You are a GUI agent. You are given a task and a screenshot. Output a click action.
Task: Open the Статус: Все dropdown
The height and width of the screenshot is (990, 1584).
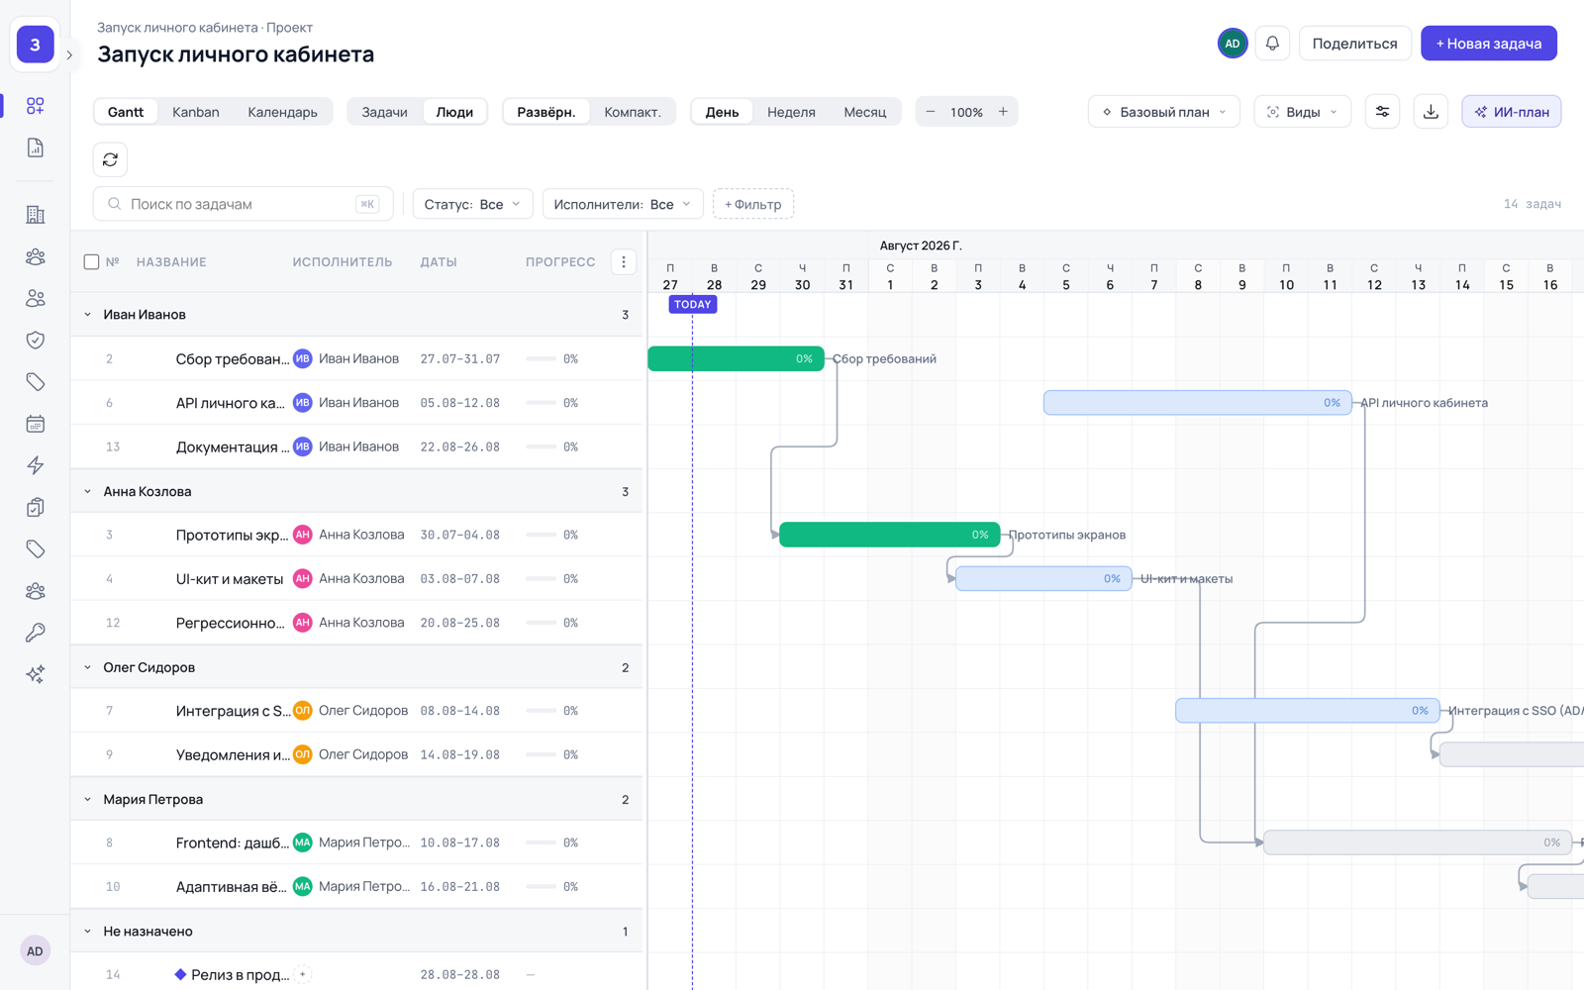472,204
